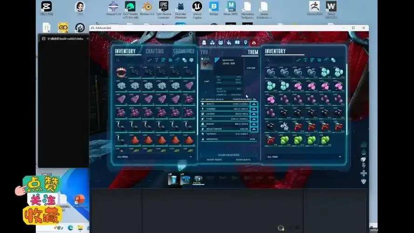414x233 pixels.
Task: Open the black W desktop shortcut
Action: [x=331, y=9]
